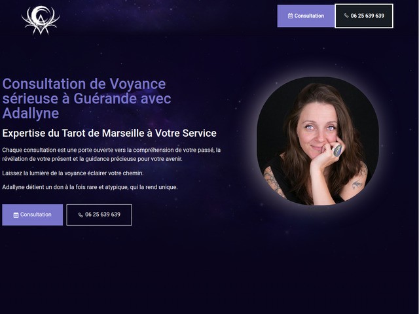
Task: Click the phone icon in header number button
Action: 346,16
